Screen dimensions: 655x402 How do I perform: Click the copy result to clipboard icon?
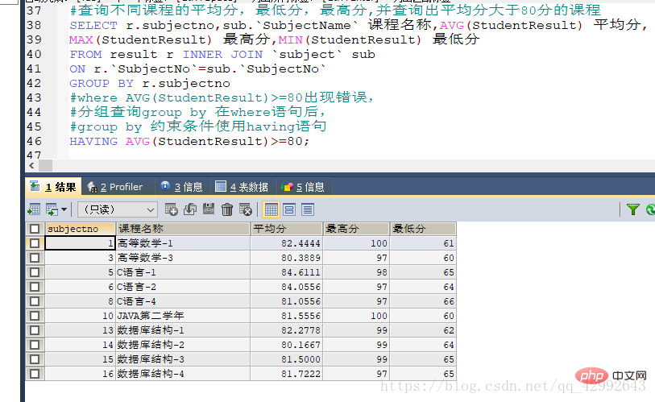(52, 209)
